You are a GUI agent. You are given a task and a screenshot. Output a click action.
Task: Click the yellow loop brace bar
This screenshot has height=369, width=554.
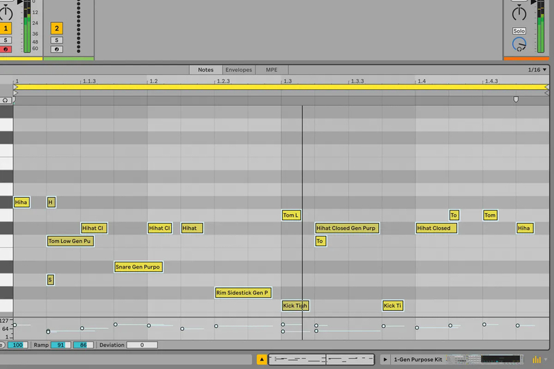click(x=281, y=87)
